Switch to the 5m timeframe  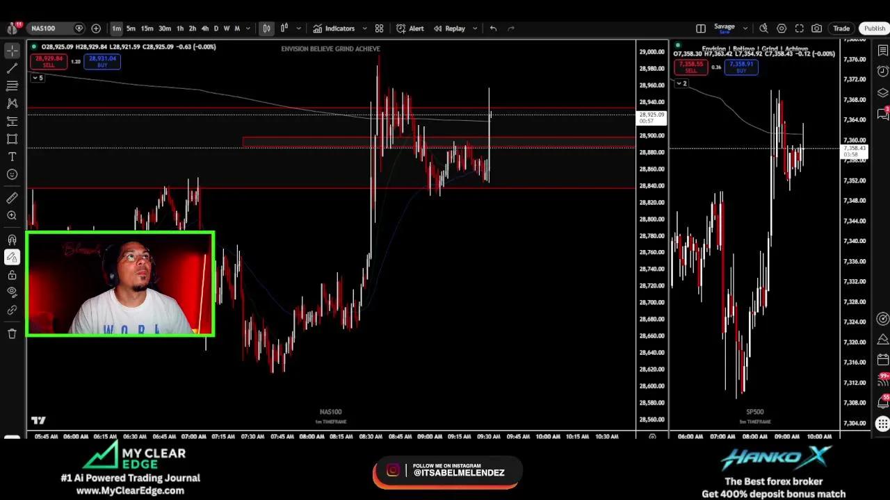pyautogui.click(x=131, y=28)
